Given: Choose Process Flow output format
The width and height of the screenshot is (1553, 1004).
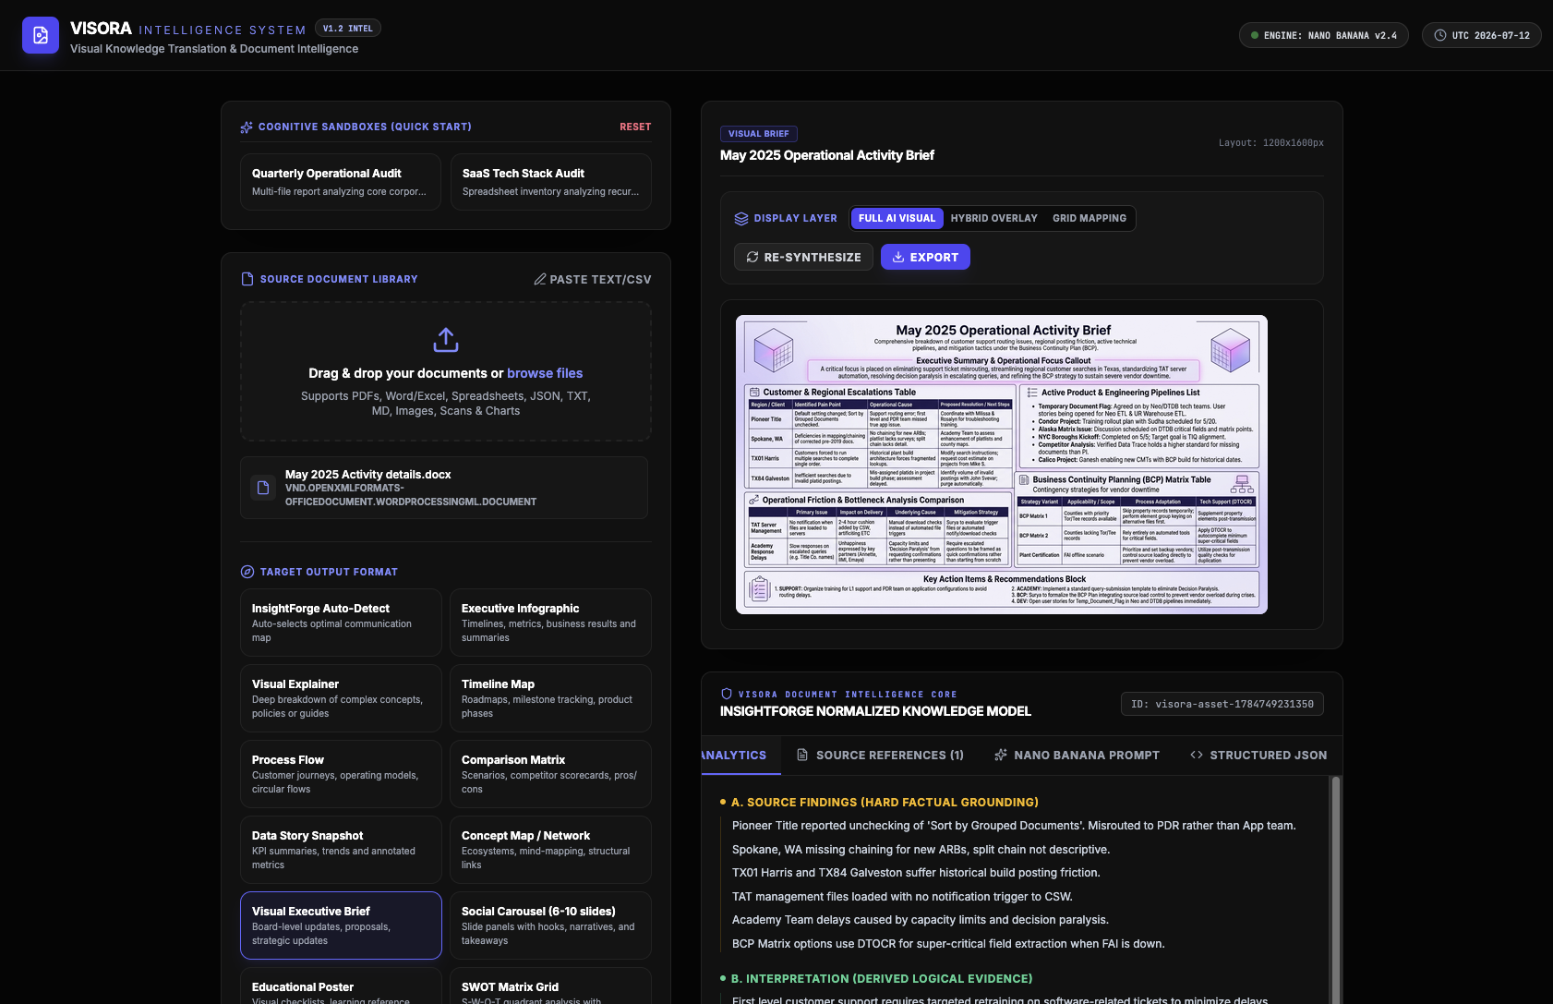Looking at the screenshot, I should point(341,774).
